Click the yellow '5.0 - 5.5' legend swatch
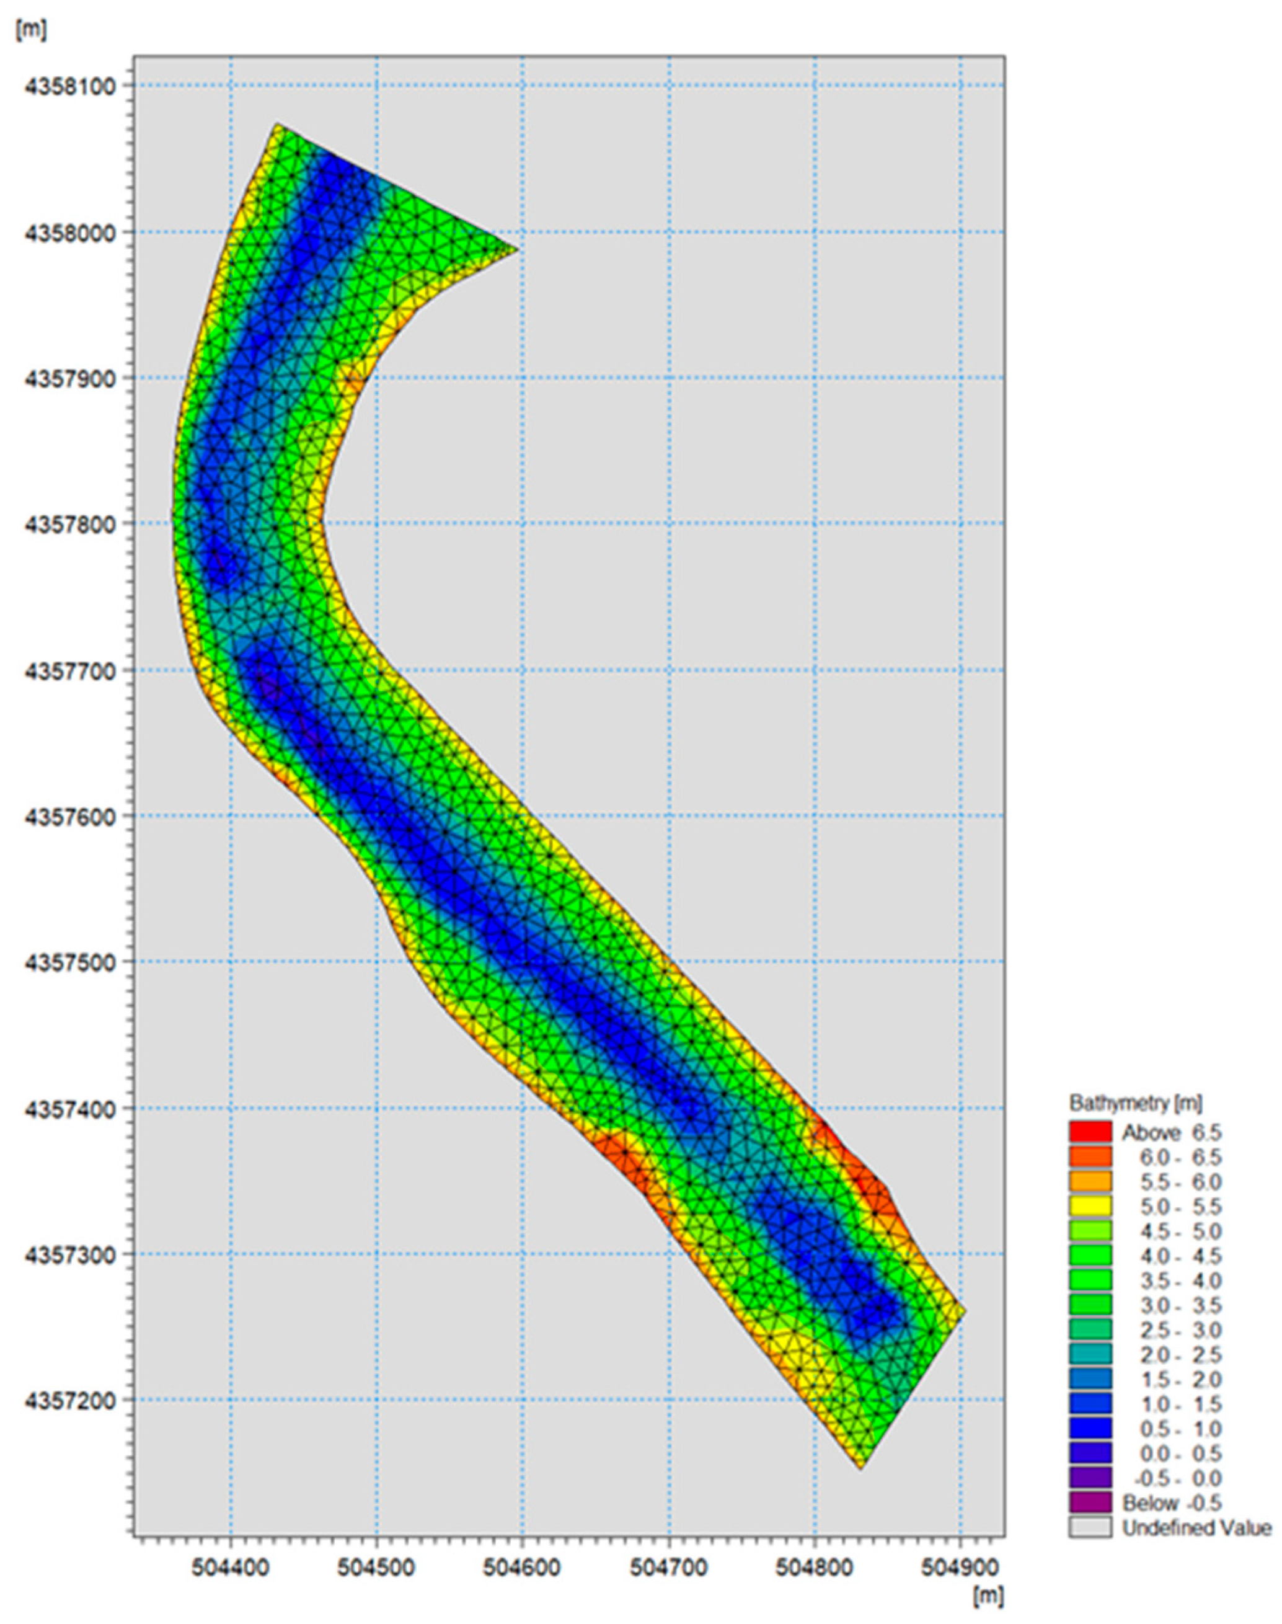The height and width of the screenshot is (1624, 1282). click(1090, 1207)
